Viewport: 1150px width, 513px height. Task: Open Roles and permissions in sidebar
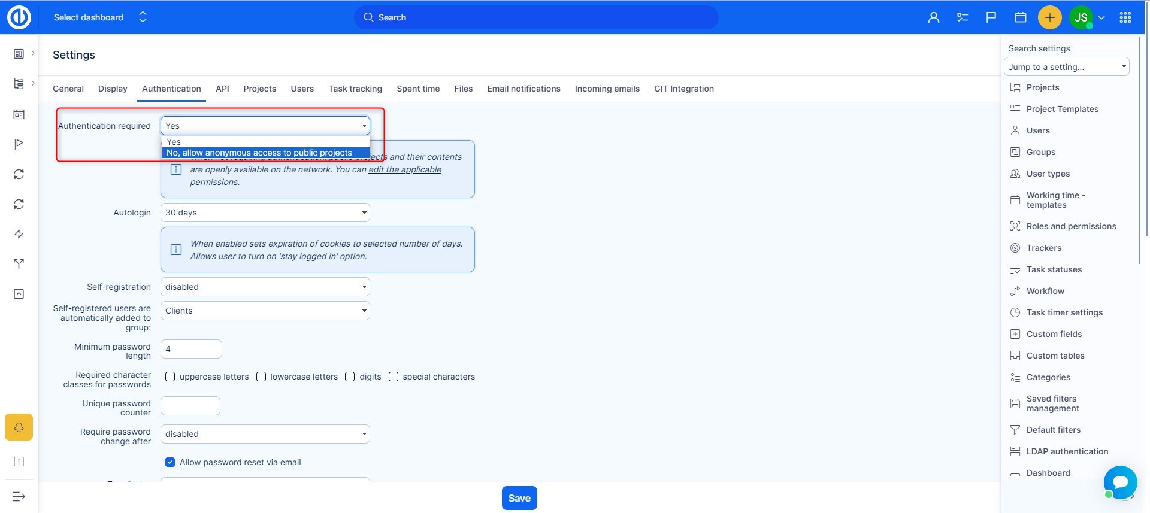pyautogui.click(x=1071, y=226)
